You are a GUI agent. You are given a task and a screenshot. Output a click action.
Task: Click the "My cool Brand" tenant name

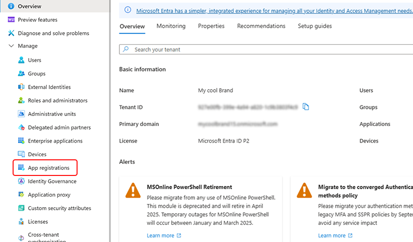click(x=216, y=90)
